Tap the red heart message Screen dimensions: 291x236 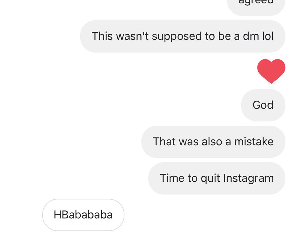click(271, 71)
